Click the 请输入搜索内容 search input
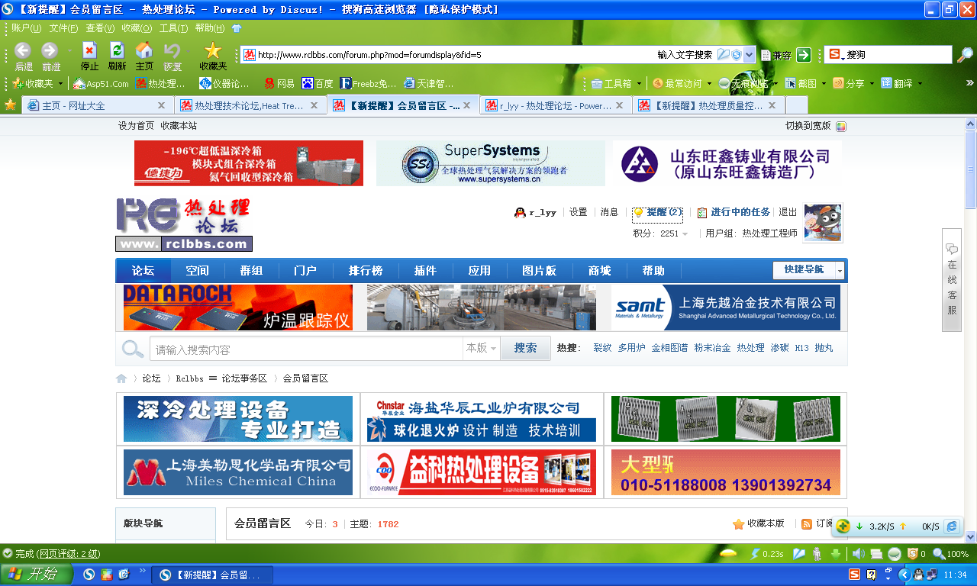The height and width of the screenshot is (586, 977). click(306, 349)
